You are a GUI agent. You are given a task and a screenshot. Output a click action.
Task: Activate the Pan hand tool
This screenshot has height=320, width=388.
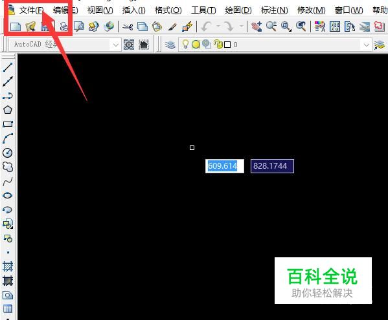point(257,26)
